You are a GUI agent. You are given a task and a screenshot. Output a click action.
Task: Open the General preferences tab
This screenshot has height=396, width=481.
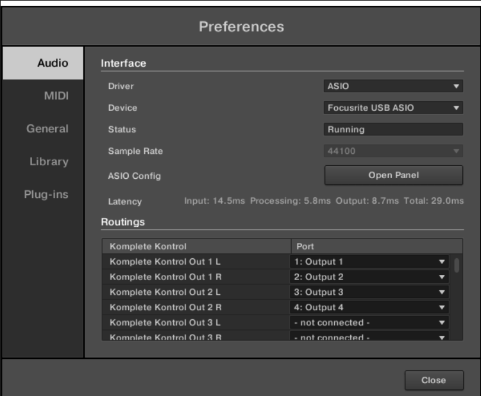(x=47, y=129)
